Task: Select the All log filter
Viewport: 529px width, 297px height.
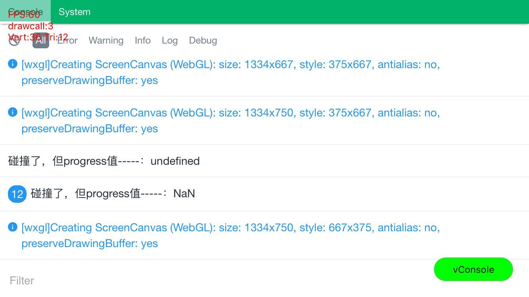Action: [41, 40]
